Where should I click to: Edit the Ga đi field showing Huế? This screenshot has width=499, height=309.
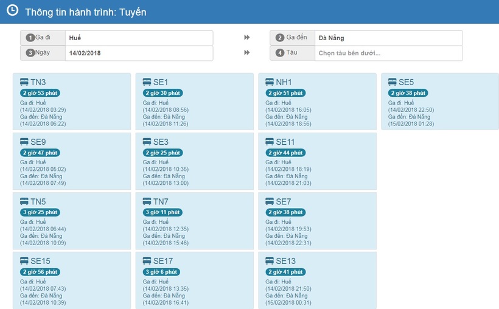139,38
